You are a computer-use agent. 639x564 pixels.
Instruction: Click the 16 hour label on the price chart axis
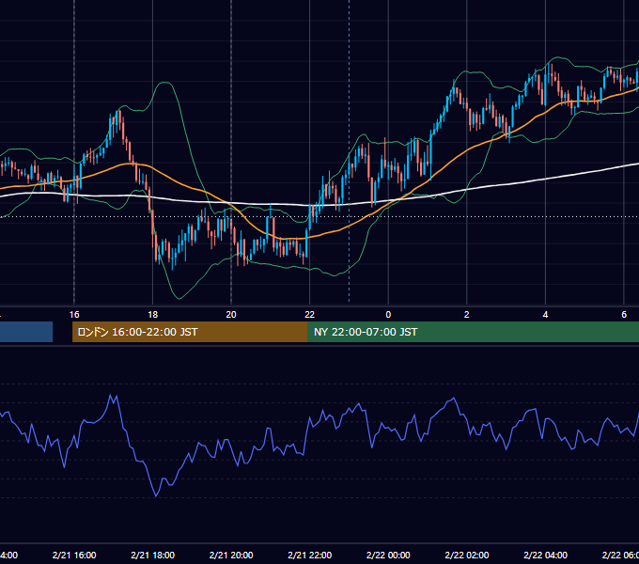[74, 315]
